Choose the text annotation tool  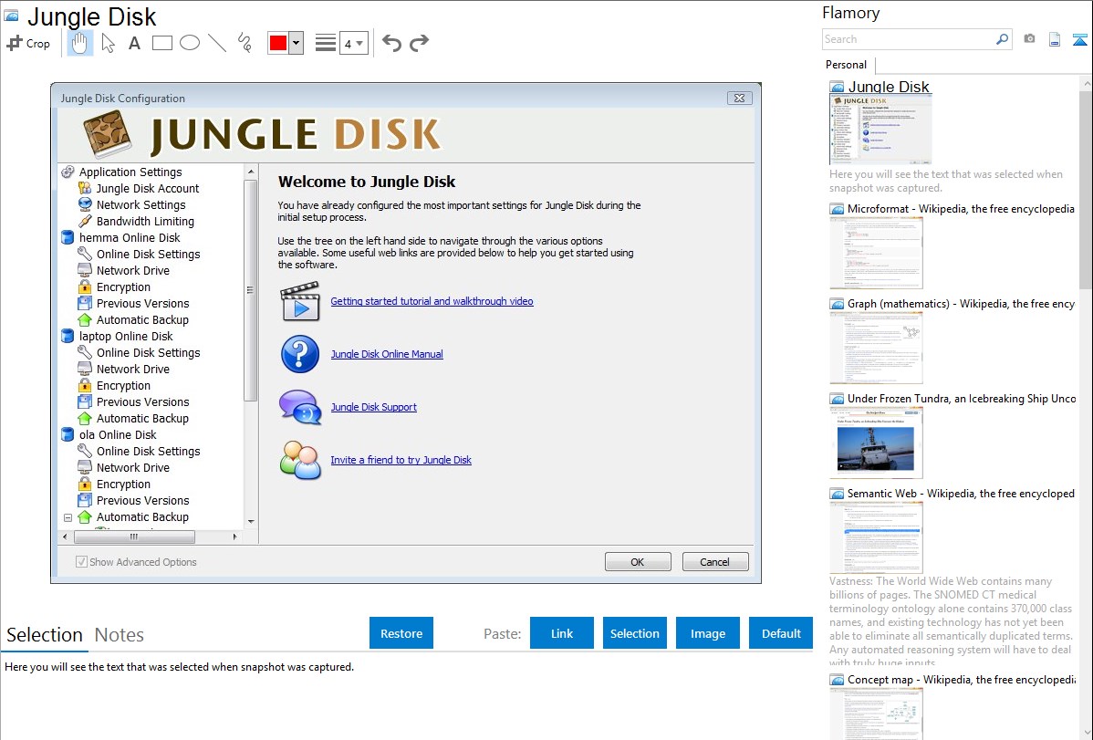coord(134,43)
